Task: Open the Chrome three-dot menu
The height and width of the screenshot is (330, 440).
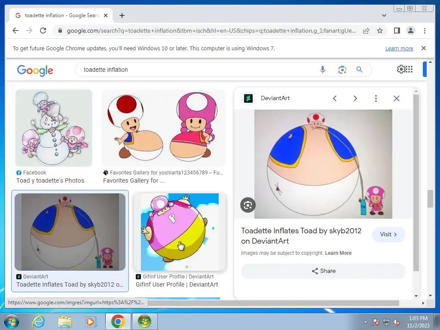Action: (x=425, y=31)
